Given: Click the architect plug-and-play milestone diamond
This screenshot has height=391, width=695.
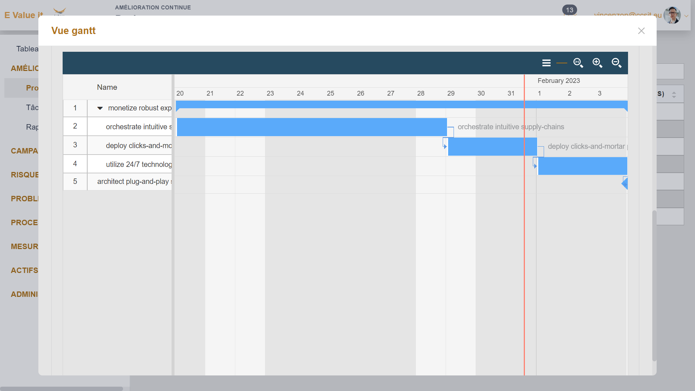Looking at the screenshot, I should 625,184.
